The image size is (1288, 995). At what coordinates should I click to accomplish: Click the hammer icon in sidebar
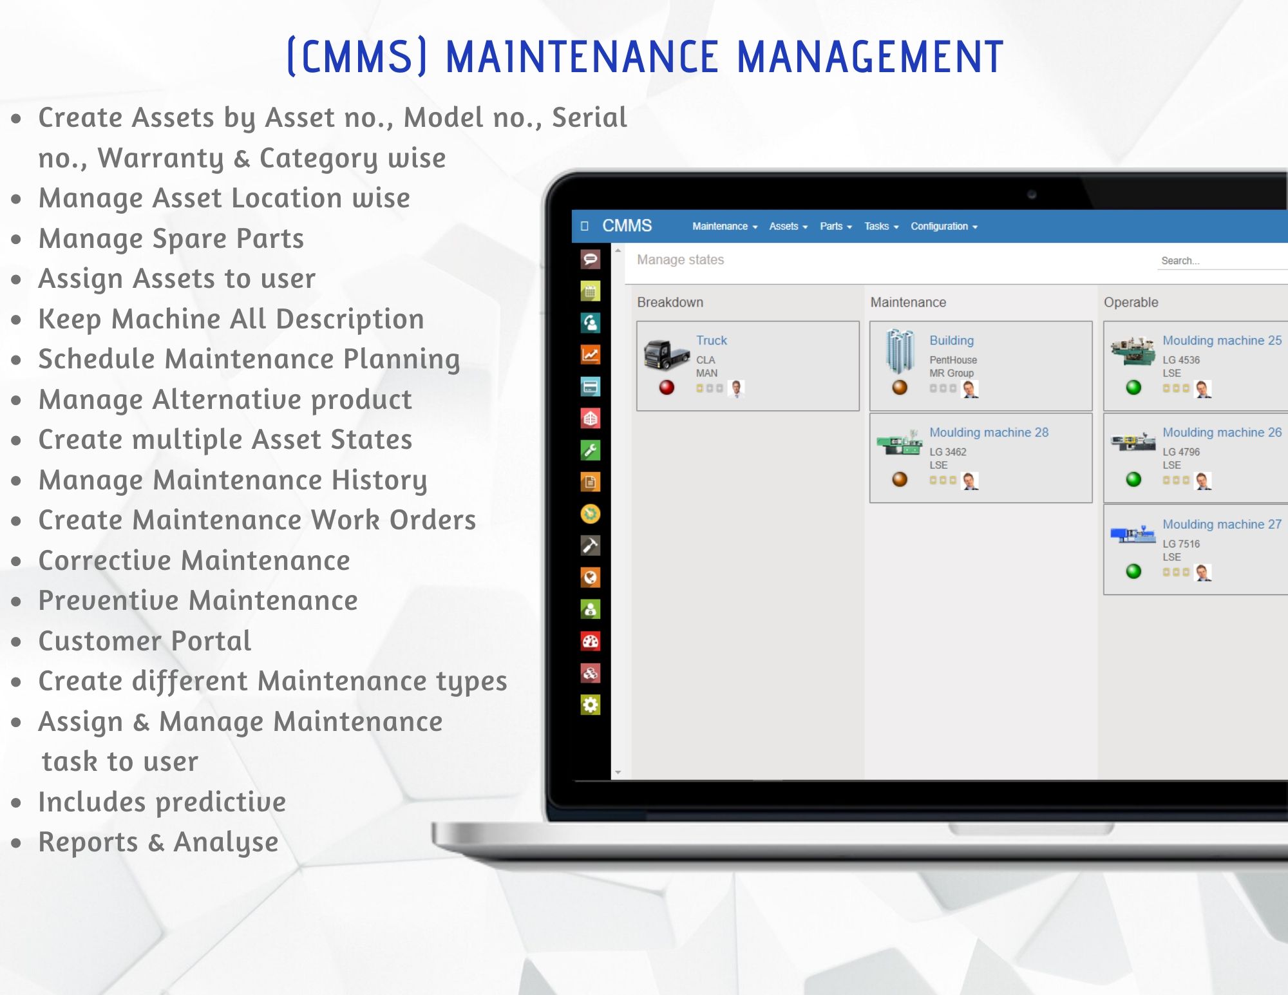pos(590,545)
